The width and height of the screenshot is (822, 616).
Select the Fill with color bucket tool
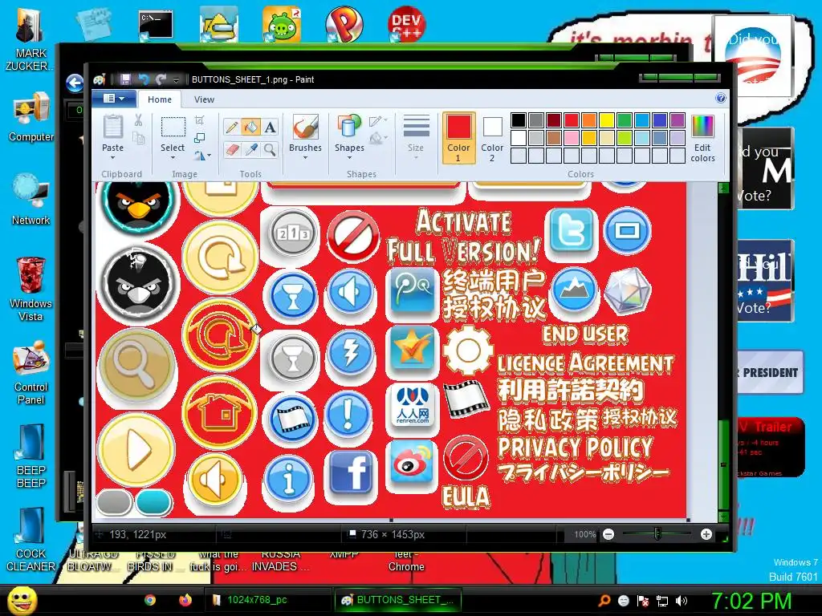click(250, 128)
